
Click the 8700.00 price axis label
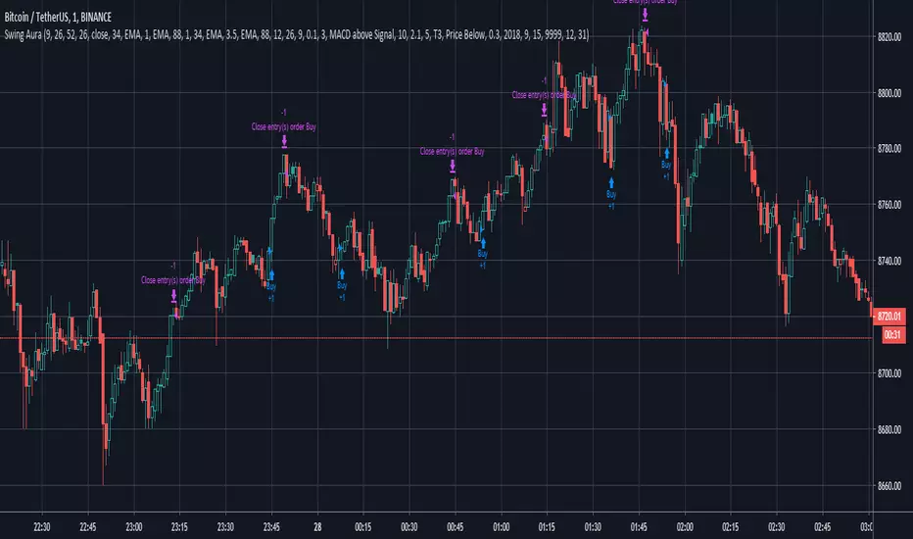point(889,373)
